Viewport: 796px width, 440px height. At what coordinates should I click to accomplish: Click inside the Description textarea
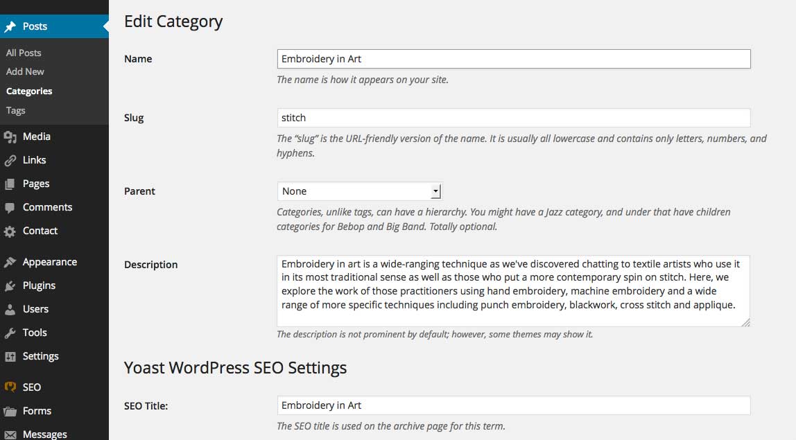[x=513, y=291]
